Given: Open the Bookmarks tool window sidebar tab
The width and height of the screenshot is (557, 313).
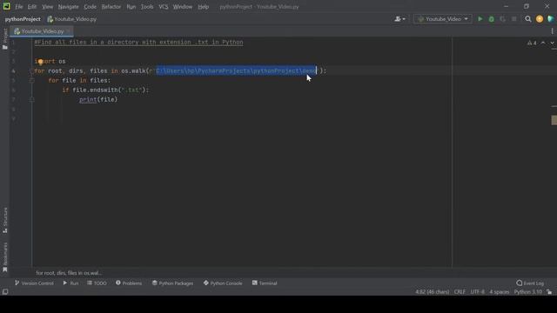Looking at the screenshot, I should tap(5, 257).
